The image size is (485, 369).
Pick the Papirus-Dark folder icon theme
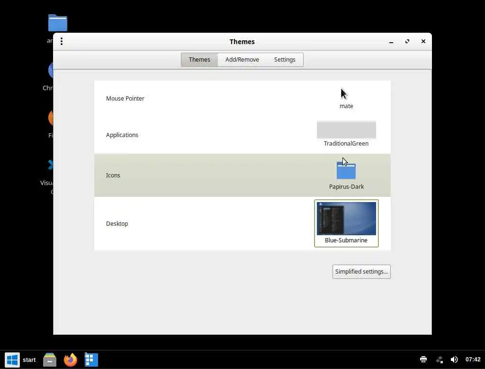pyautogui.click(x=346, y=170)
